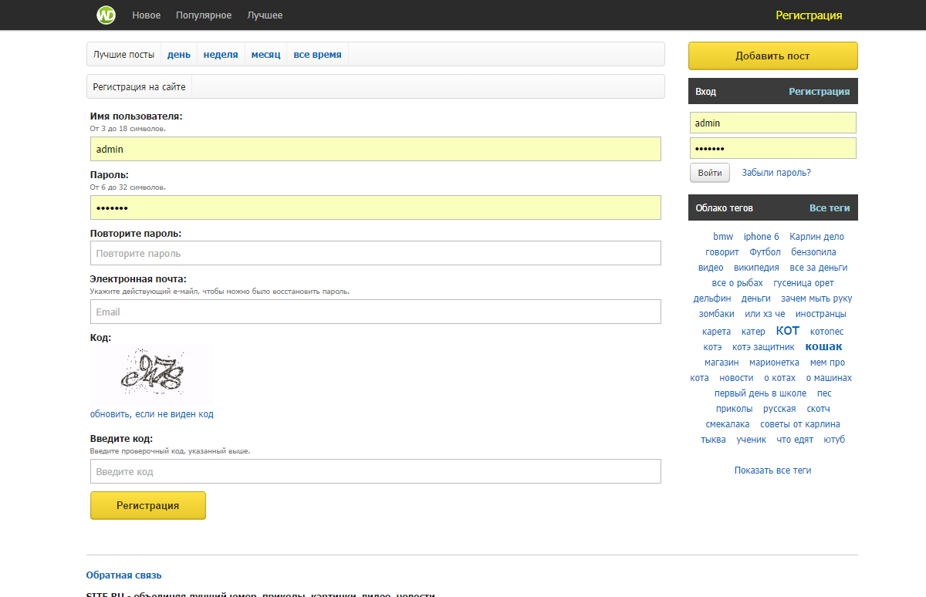This screenshot has height=597, width=926.
Task: Select the о машинах tag
Action: click(829, 378)
